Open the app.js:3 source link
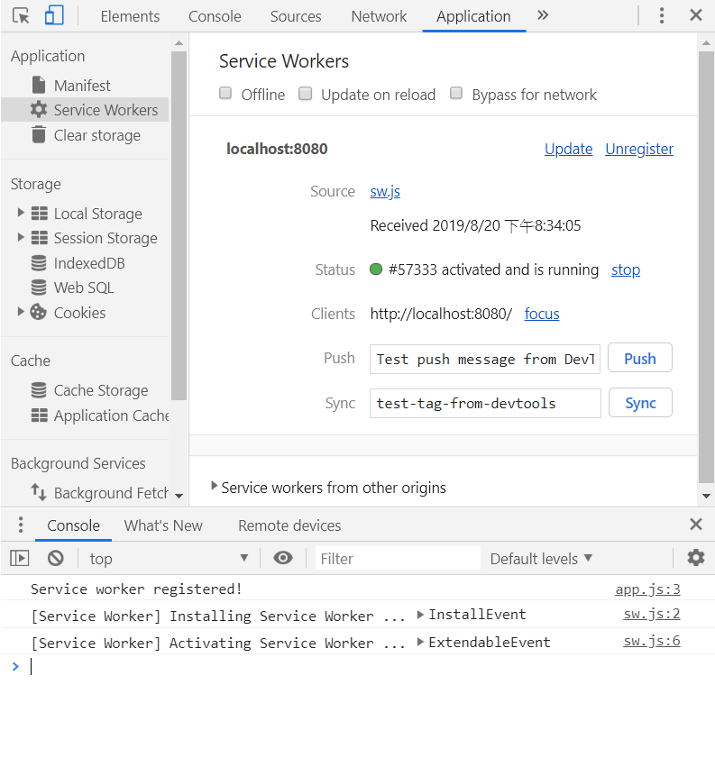Viewport: 715px width, 767px height. [647, 589]
